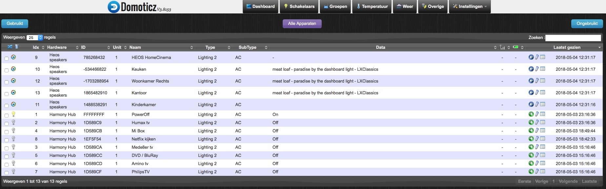The height and width of the screenshot is (189, 606).
Task: Click the media player icon for Kinderkamer
Action: [13, 104]
